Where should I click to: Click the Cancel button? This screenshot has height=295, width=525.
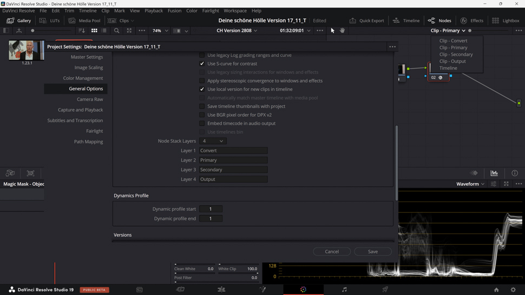pos(332,252)
